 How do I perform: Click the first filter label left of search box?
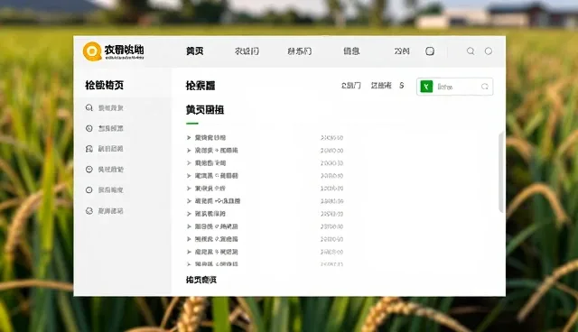tap(351, 86)
